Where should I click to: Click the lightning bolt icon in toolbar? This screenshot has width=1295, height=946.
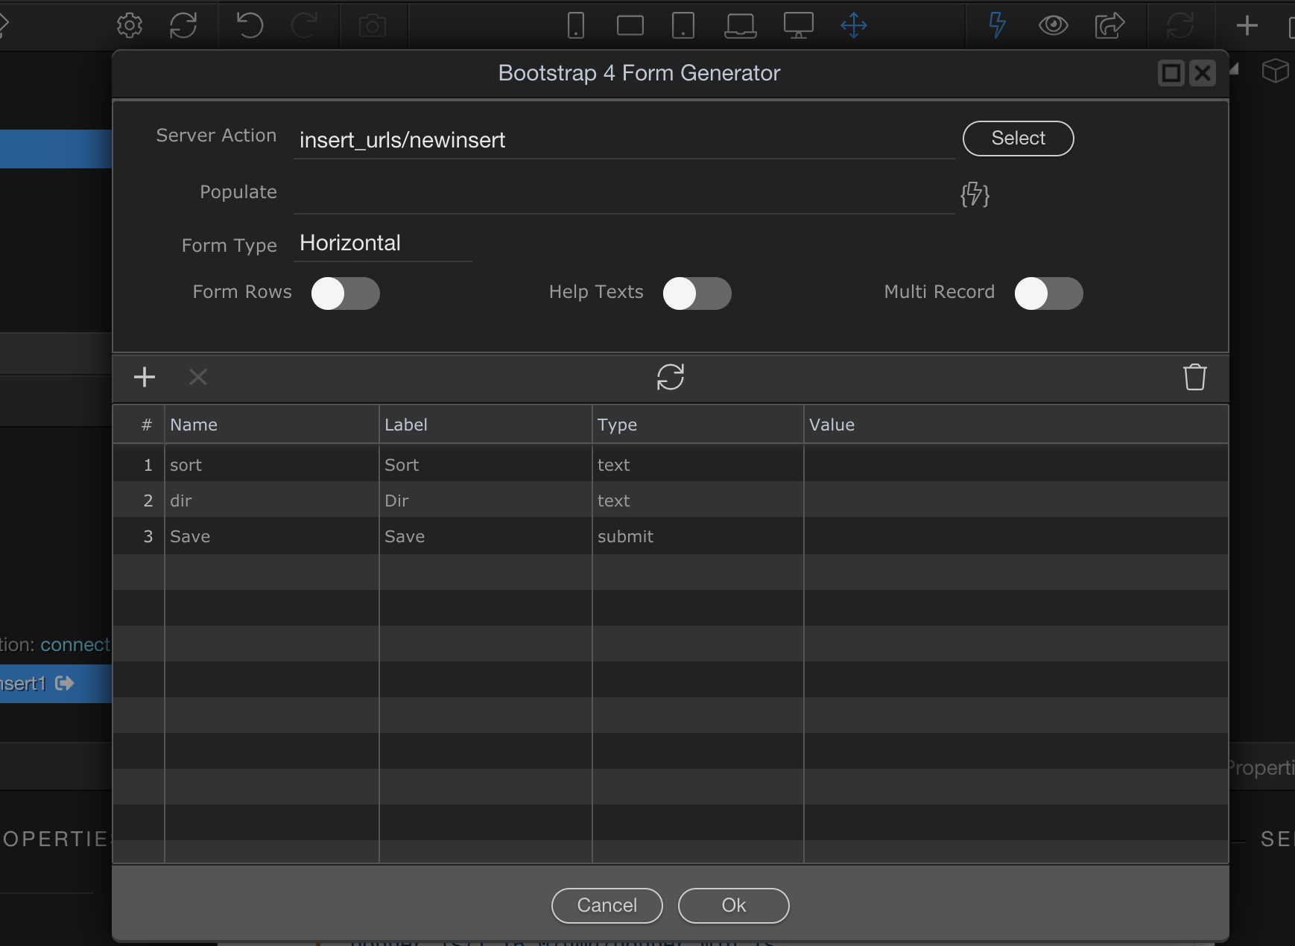tap(997, 25)
